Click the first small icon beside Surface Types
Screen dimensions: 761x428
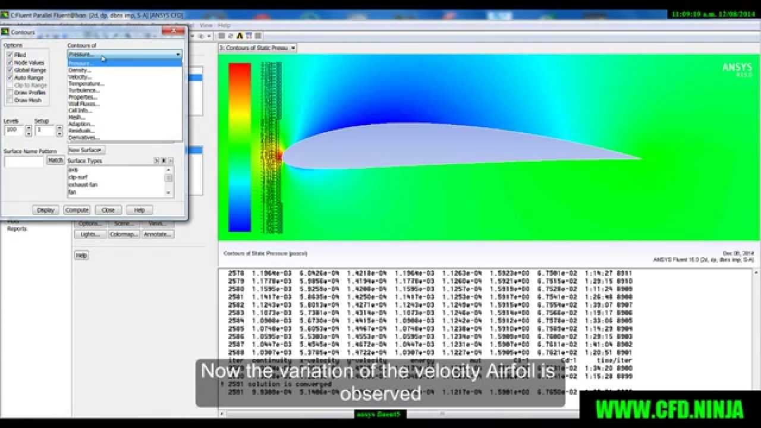pos(156,160)
